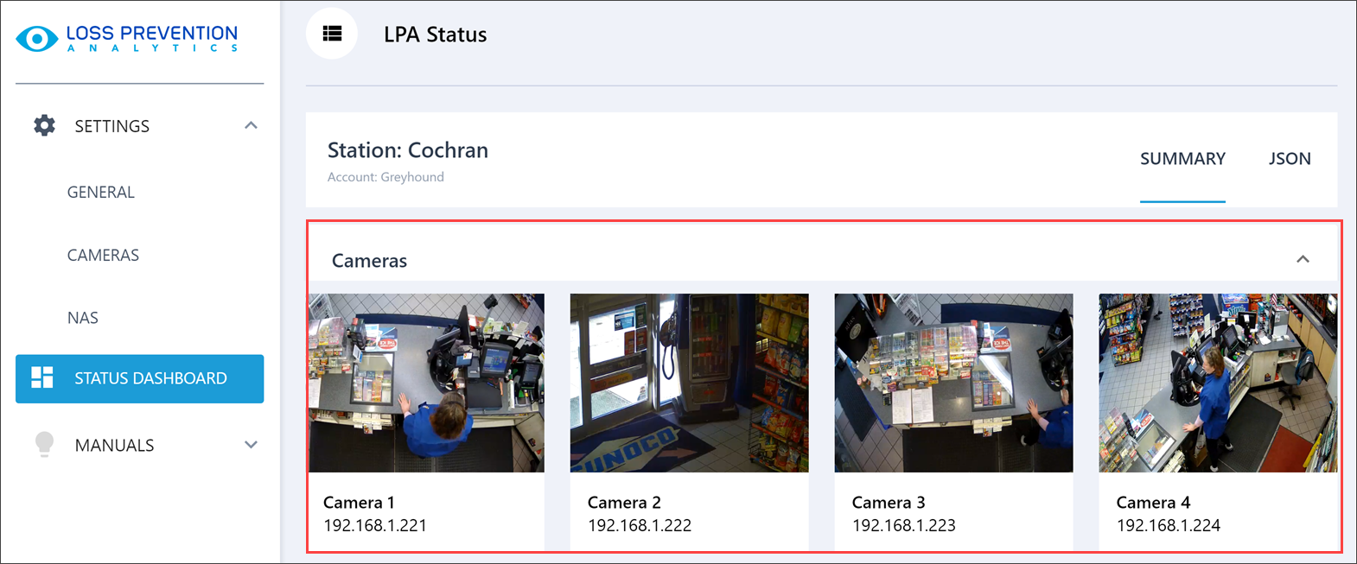This screenshot has width=1357, height=564.
Task: Switch to the JSON tab
Action: point(1289,159)
